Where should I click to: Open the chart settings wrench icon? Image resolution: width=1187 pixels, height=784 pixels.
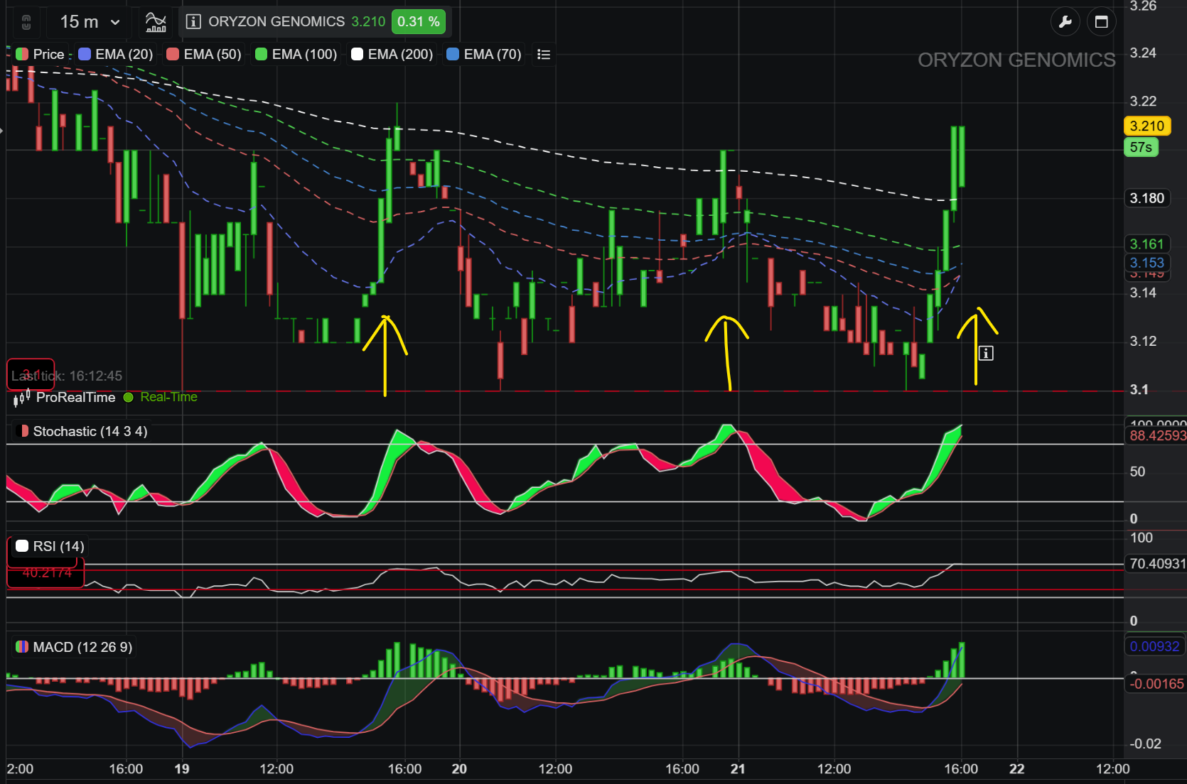tap(1065, 22)
